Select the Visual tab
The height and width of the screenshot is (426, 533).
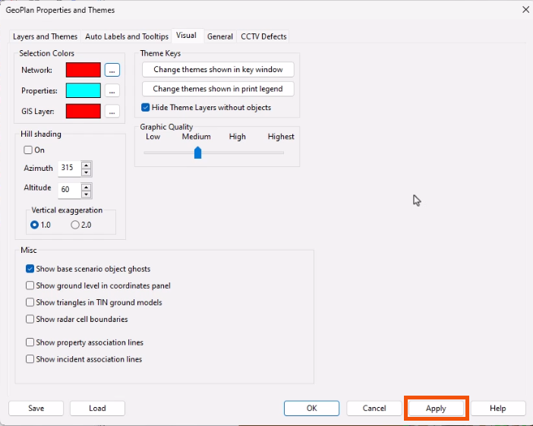(x=186, y=36)
